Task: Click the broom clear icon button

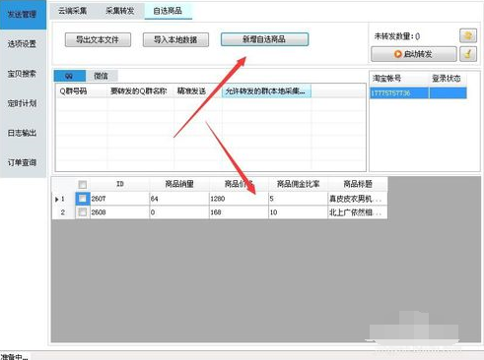Action: pos(468,54)
